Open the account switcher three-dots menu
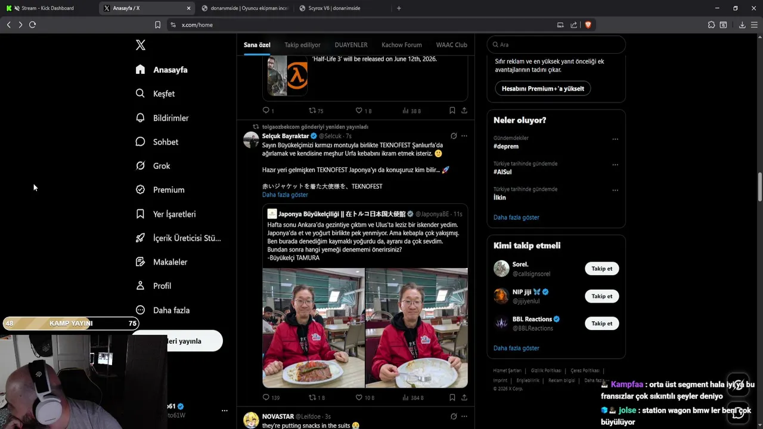Image resolution: width=763 pixels, height=429 pixels. 225,411
